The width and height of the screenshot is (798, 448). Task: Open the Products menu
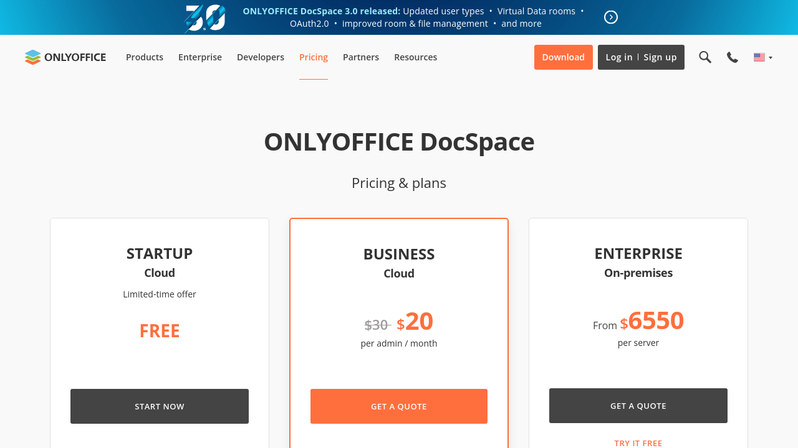tap(145, 57)
